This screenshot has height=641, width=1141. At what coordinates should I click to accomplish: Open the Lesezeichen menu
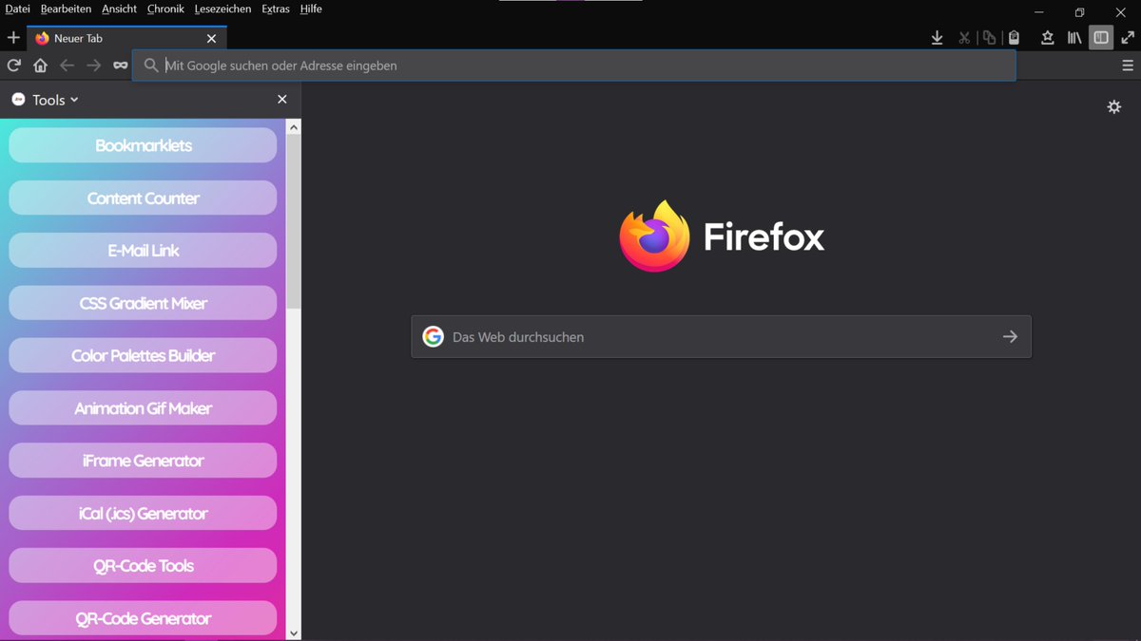click(222, 9)
